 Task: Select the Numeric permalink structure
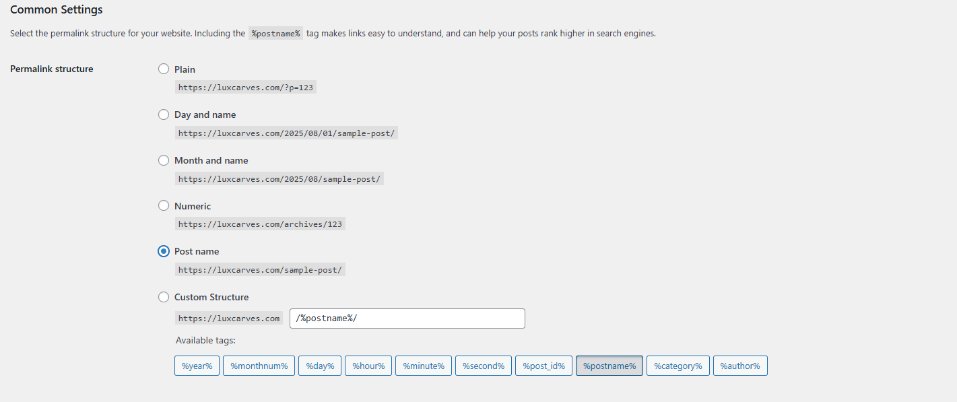pos(164,205)
